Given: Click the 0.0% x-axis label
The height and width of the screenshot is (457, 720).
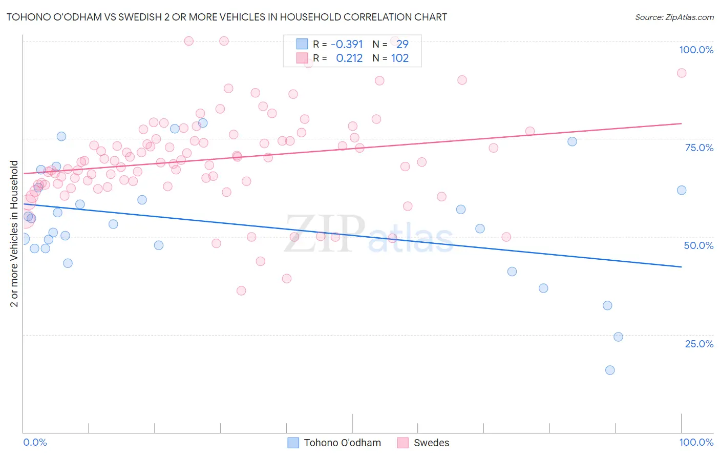Looking at the screenshot, I should (35, 442).
